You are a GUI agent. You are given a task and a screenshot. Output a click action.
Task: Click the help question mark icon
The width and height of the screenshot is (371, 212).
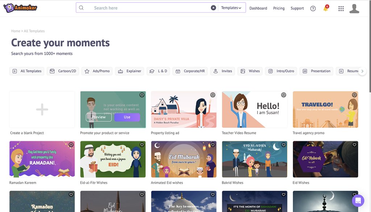tap(313, 9)
